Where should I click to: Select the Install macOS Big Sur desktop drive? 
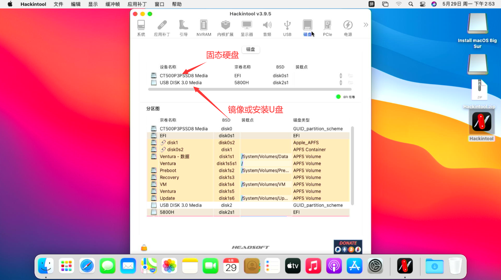pos(477,31)
